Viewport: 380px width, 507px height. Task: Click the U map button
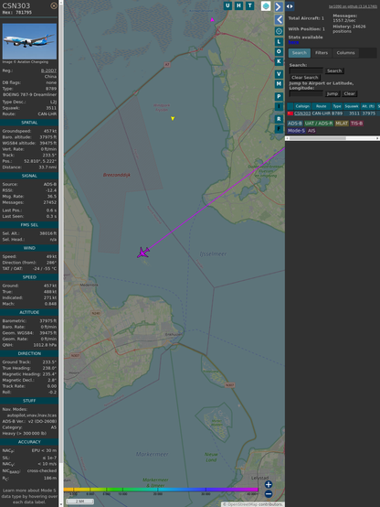[228, 5]
